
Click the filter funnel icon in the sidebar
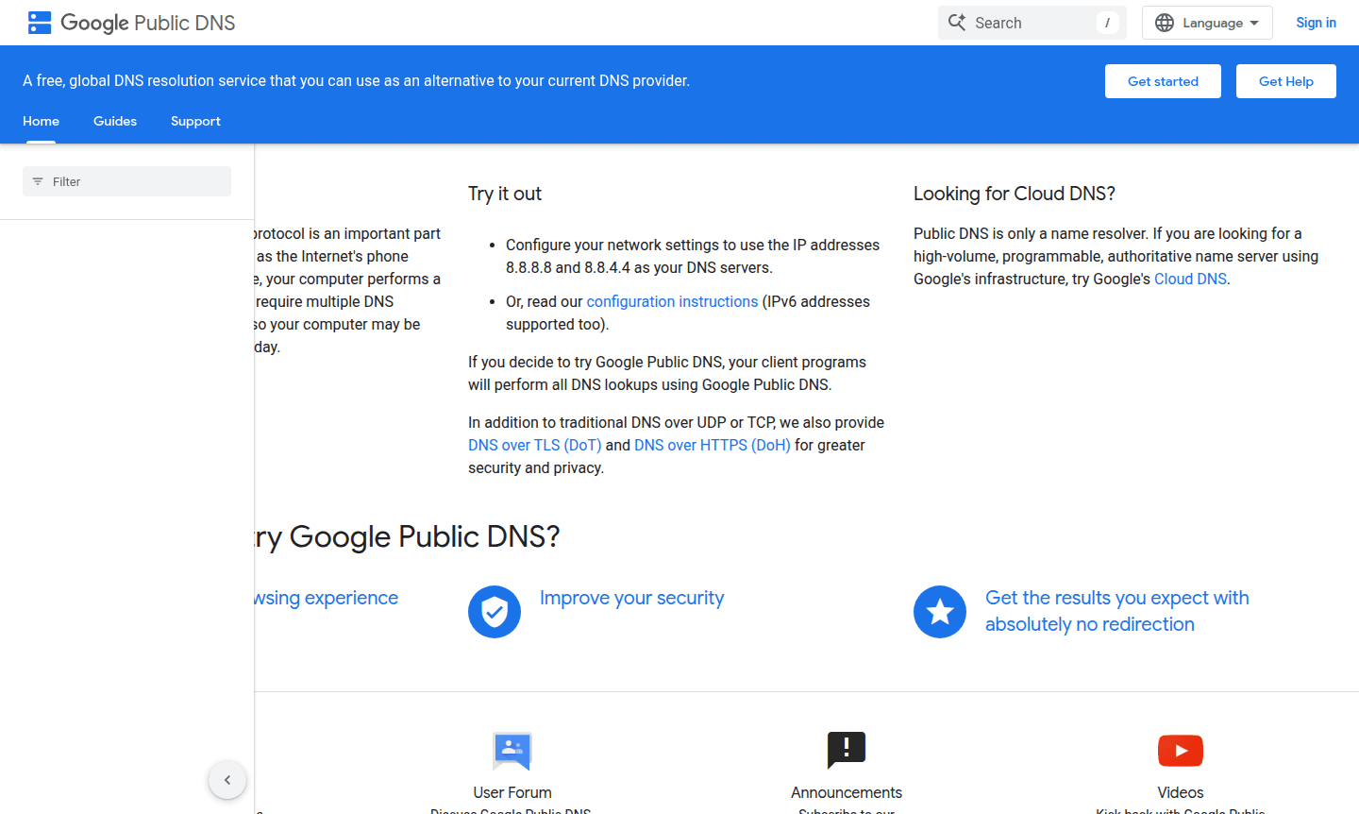[x=38, y=180]
